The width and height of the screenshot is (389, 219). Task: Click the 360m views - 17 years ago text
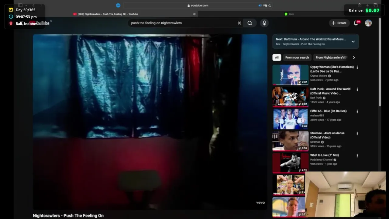[x=326, y=120]
